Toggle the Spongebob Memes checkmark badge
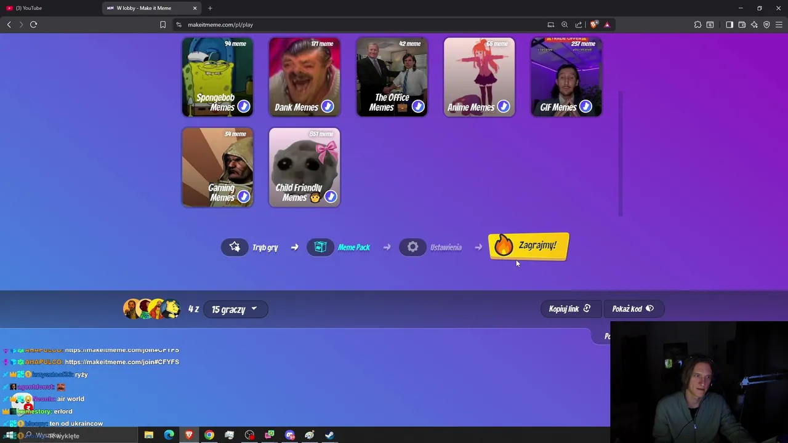Screen dimensions: 788x443 point(244,106)
